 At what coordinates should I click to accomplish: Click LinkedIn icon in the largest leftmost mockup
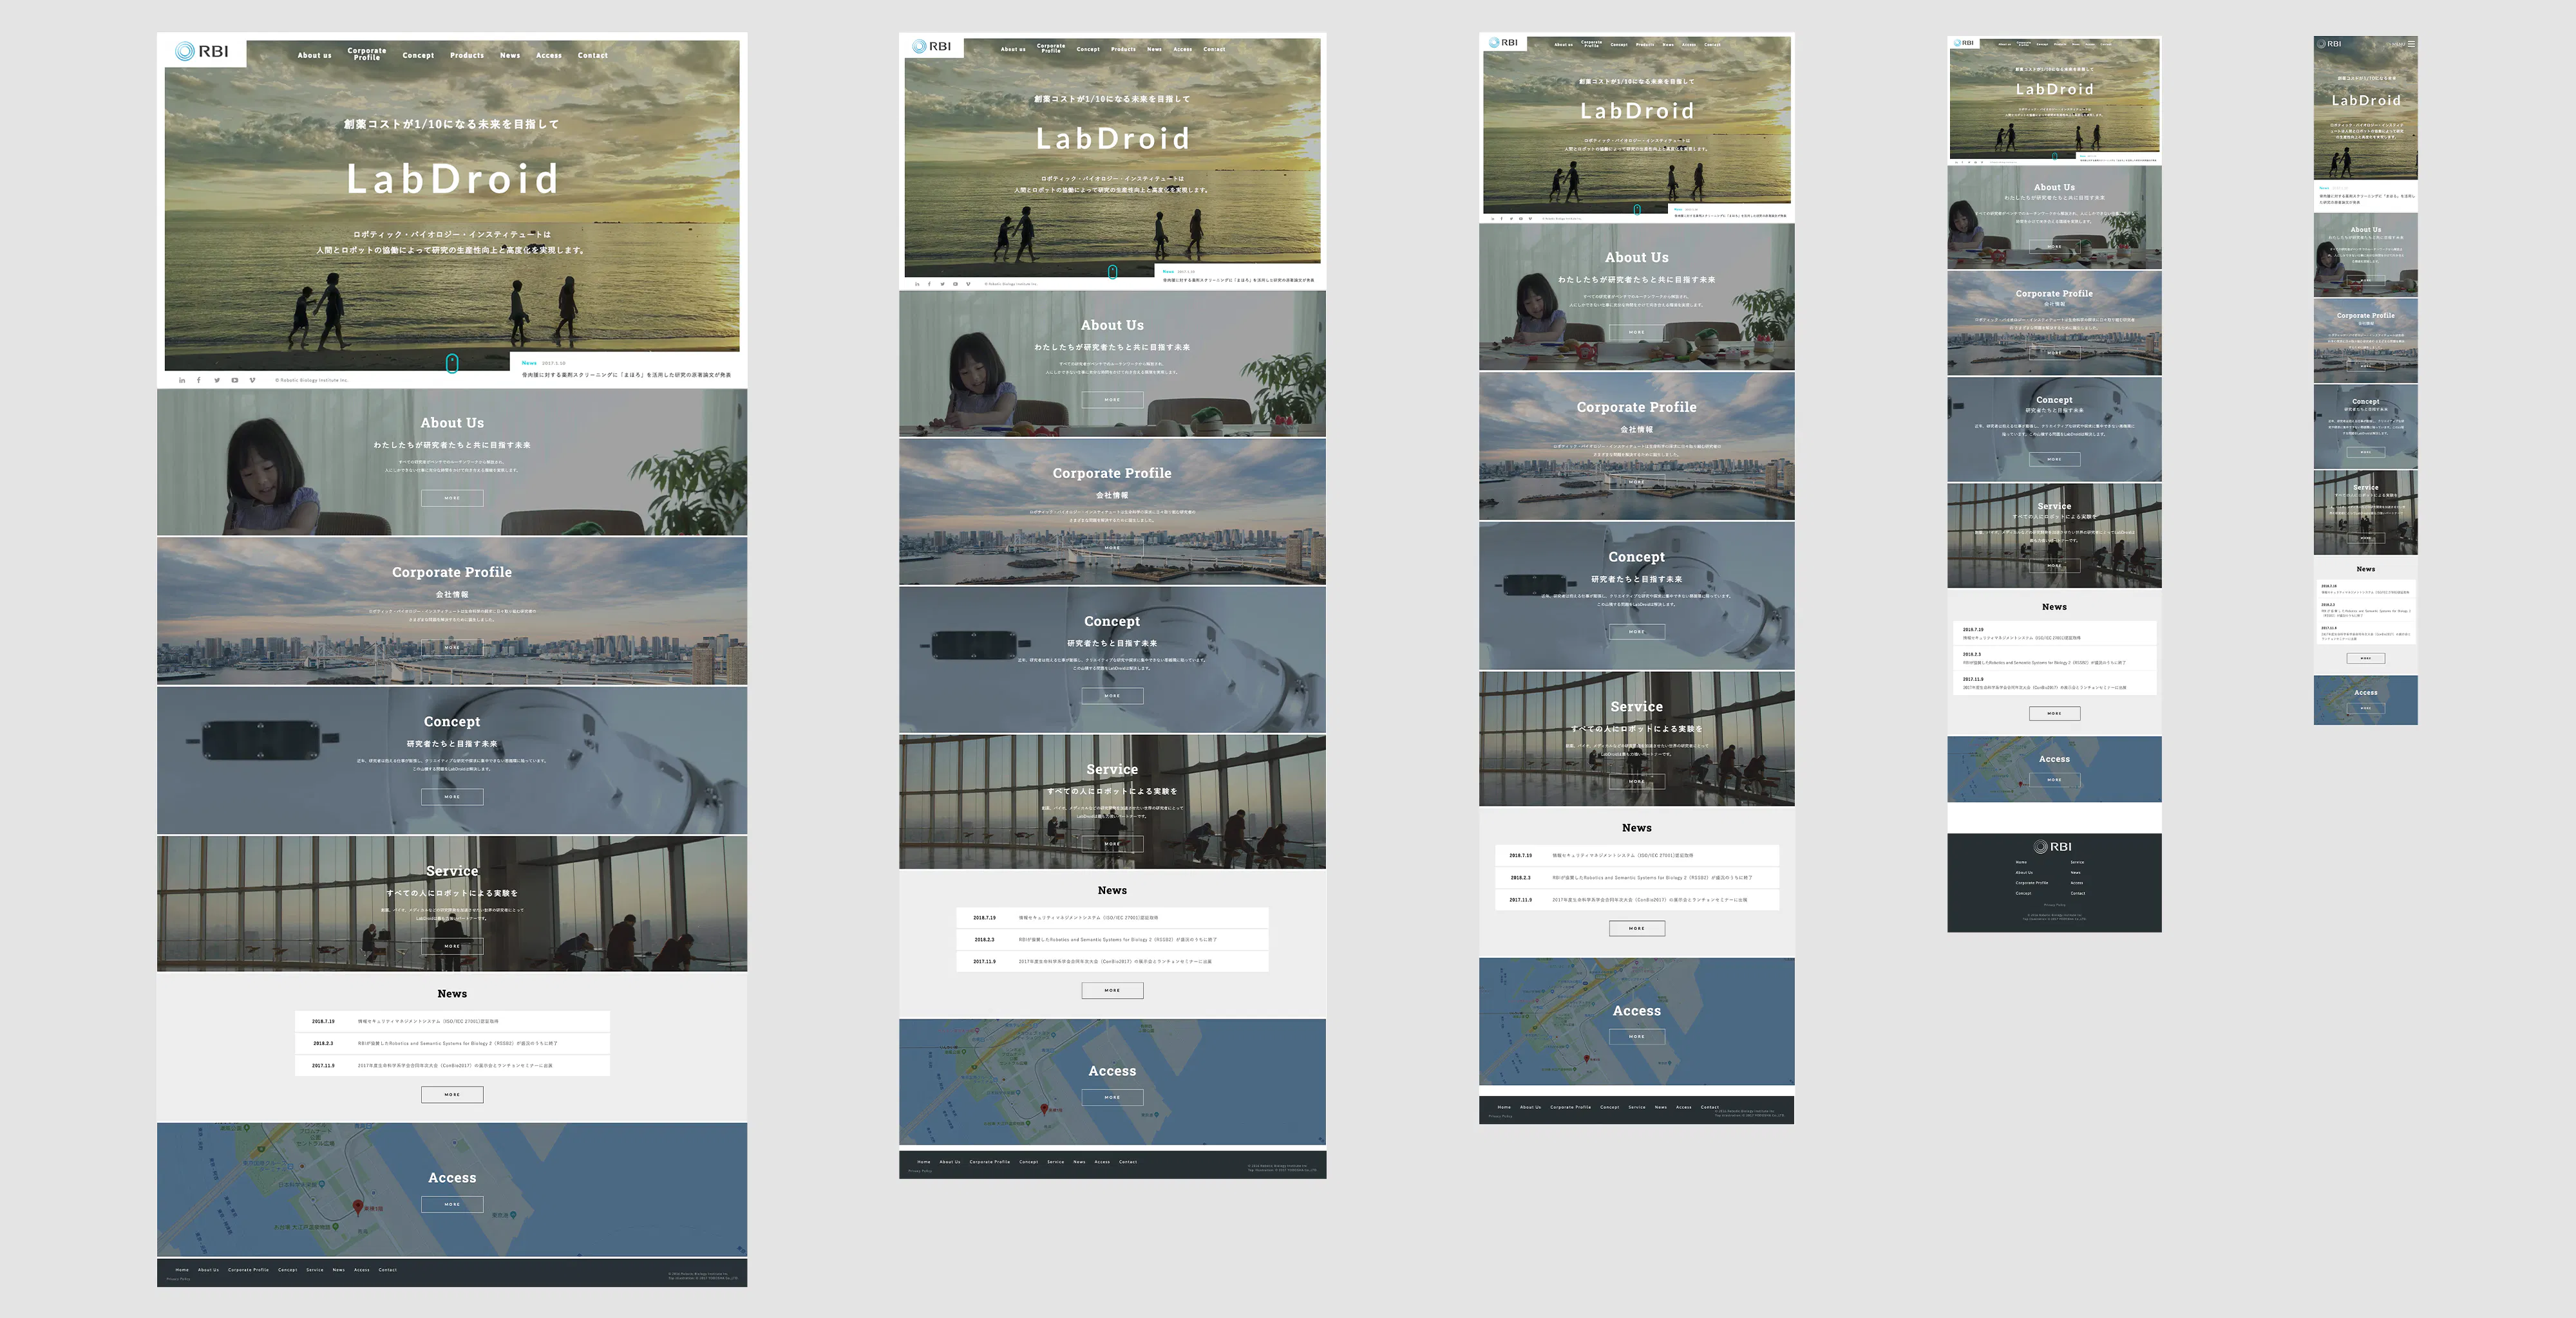click(182, 380)
